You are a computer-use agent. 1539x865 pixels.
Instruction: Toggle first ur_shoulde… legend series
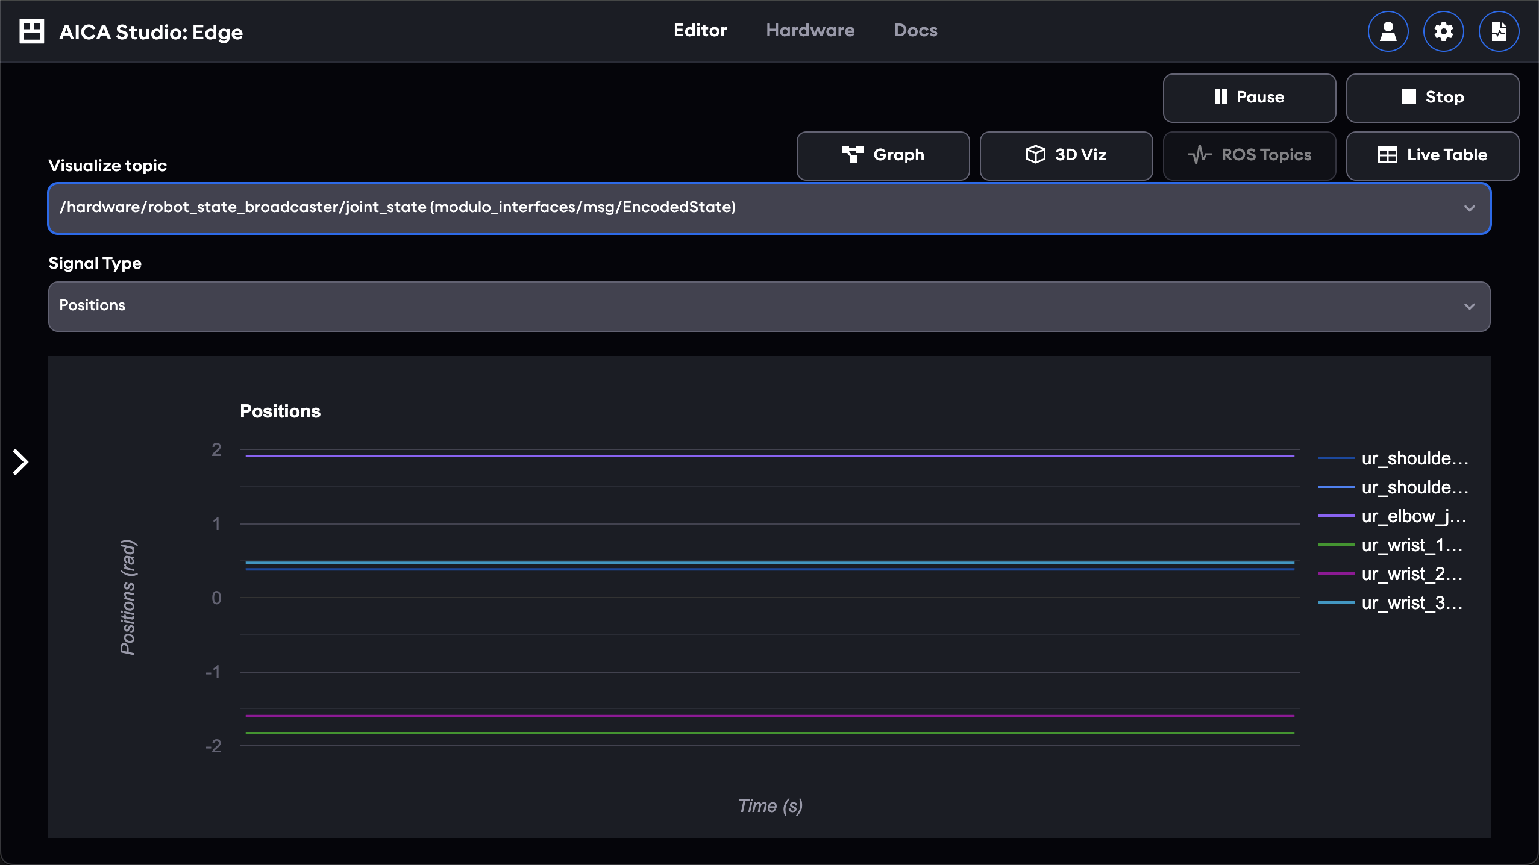click(x=1393, y=458)
